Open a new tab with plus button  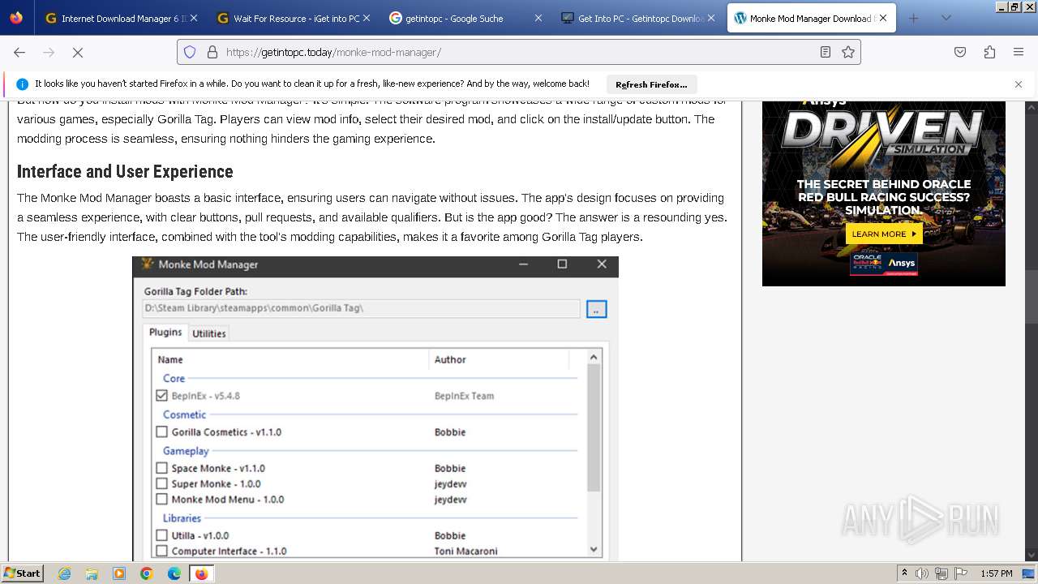(x=914, y=18)
